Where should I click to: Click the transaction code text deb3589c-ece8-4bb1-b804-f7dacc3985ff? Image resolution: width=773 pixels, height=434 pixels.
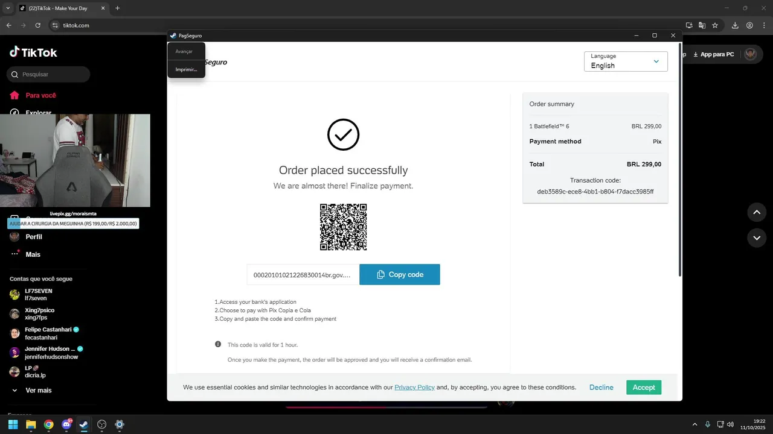click(x=595, y=192)
